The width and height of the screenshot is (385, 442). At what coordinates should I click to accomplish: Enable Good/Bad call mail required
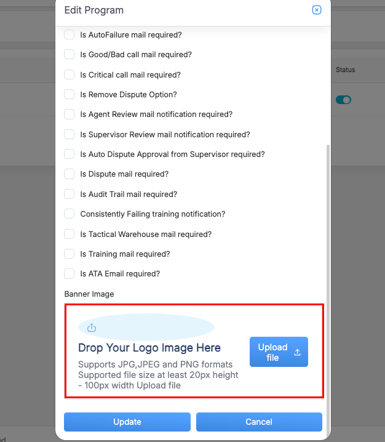(x=69, y=55)
